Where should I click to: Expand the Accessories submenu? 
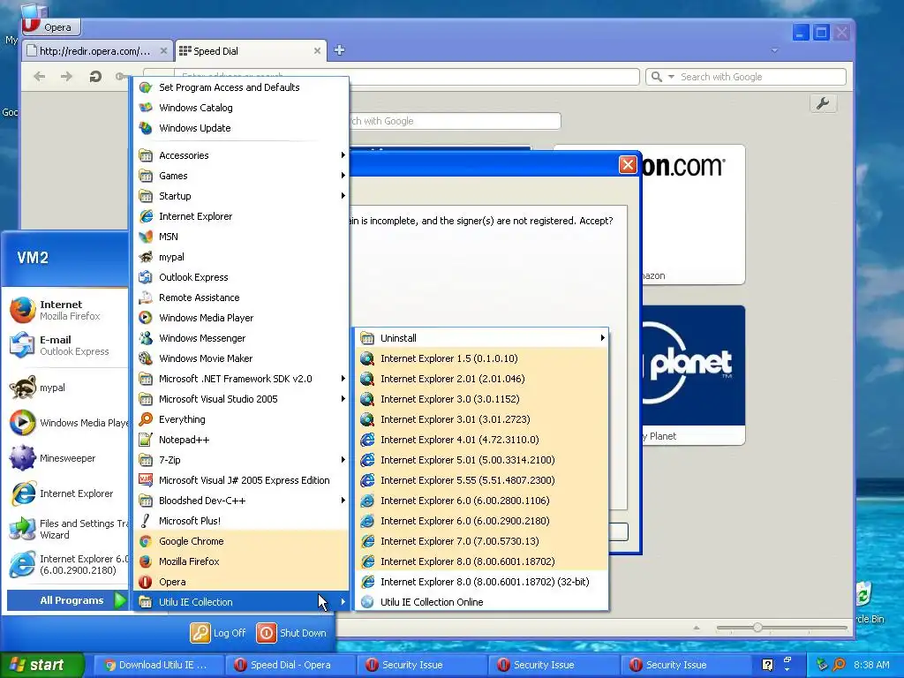point(242,155)
